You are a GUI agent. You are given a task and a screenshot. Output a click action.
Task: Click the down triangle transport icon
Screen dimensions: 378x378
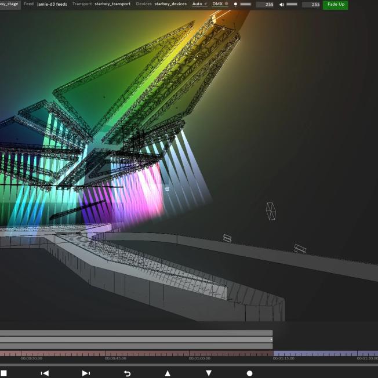tap(209, 373)
